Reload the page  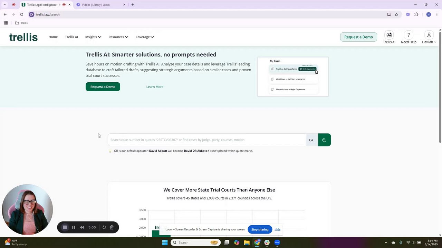pyautogui.click(x=21, y=14)
